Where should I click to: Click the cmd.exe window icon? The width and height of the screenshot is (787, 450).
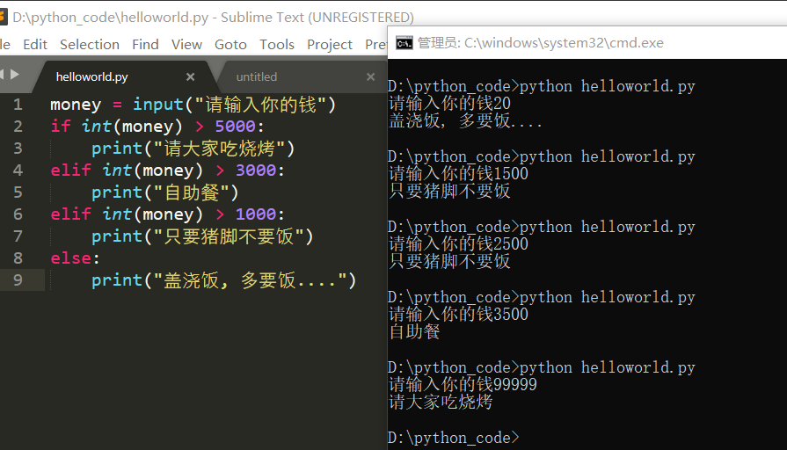404,43
